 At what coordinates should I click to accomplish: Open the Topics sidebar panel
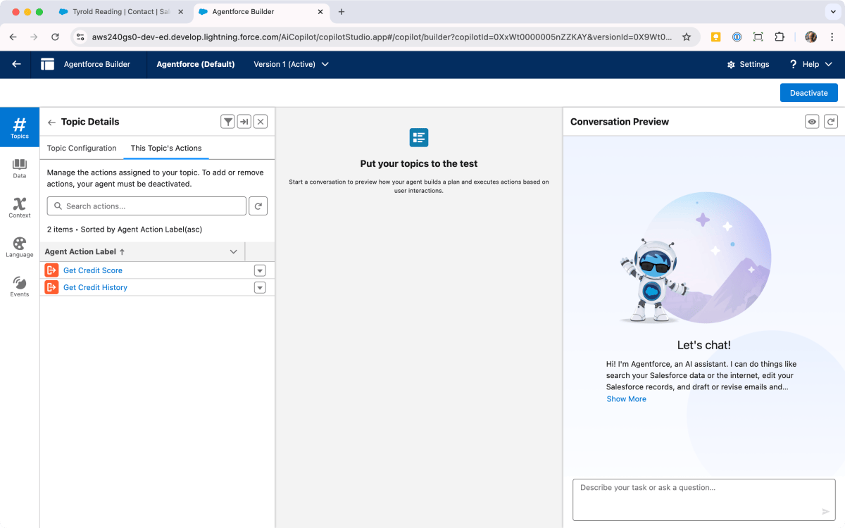coord(20,127)
